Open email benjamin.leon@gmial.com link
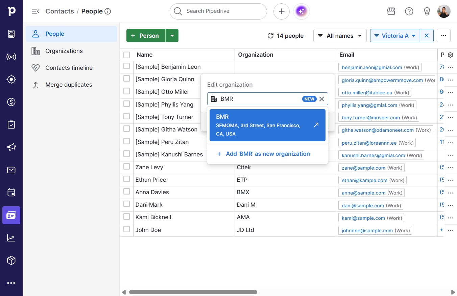 [372, 67]
